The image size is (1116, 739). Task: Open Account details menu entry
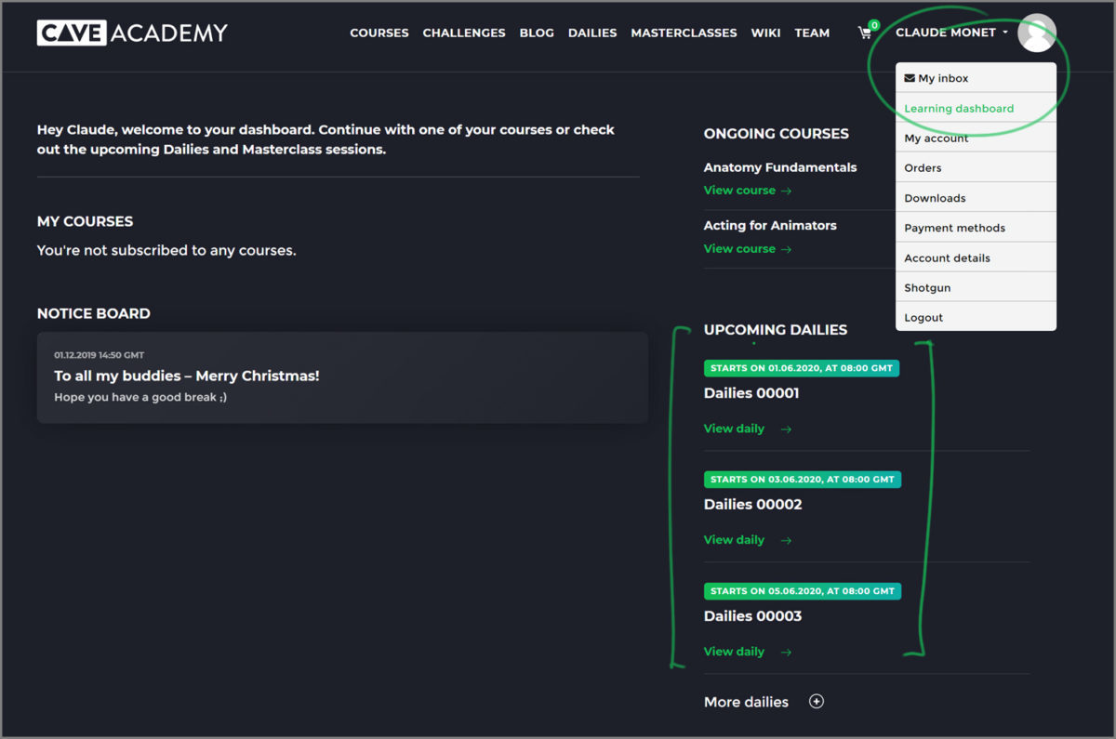976,257
